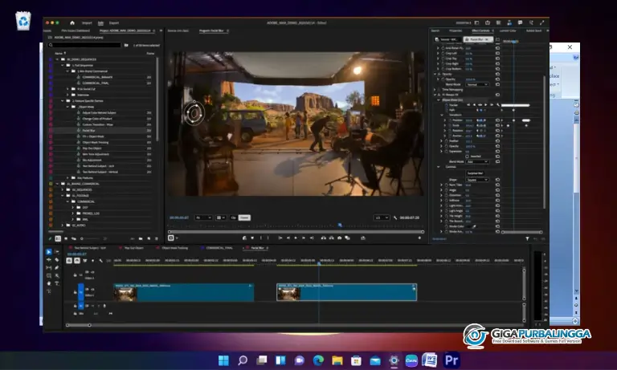Click the Project panel search field
This screenshot has width=617, height=370.
84,45
